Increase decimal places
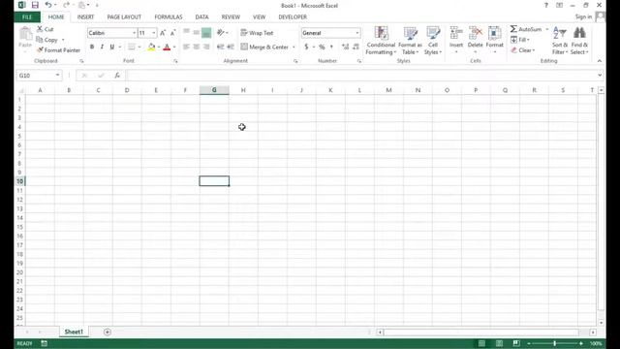 [345, 48]
